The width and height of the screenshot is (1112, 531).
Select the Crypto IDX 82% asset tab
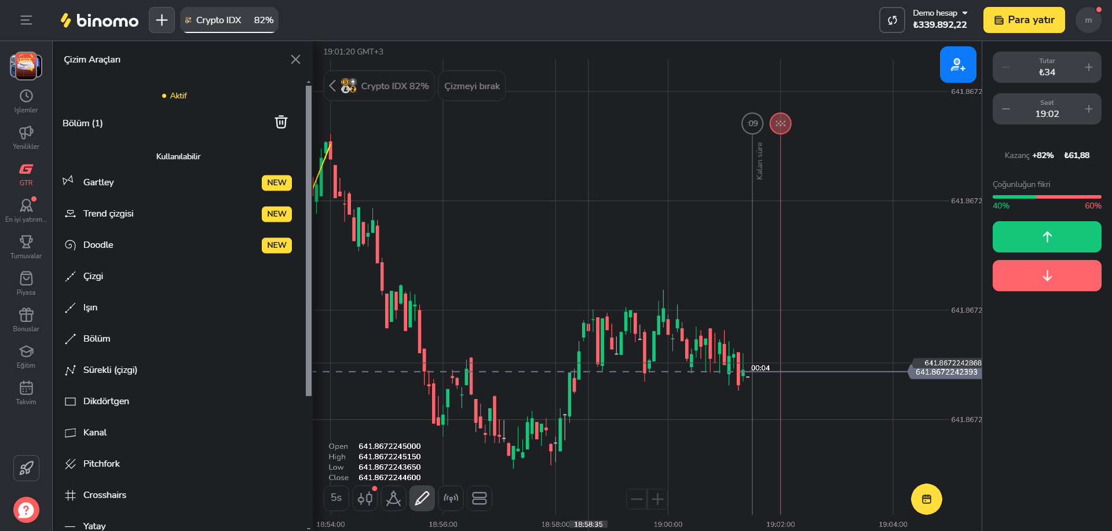[229, 20]
